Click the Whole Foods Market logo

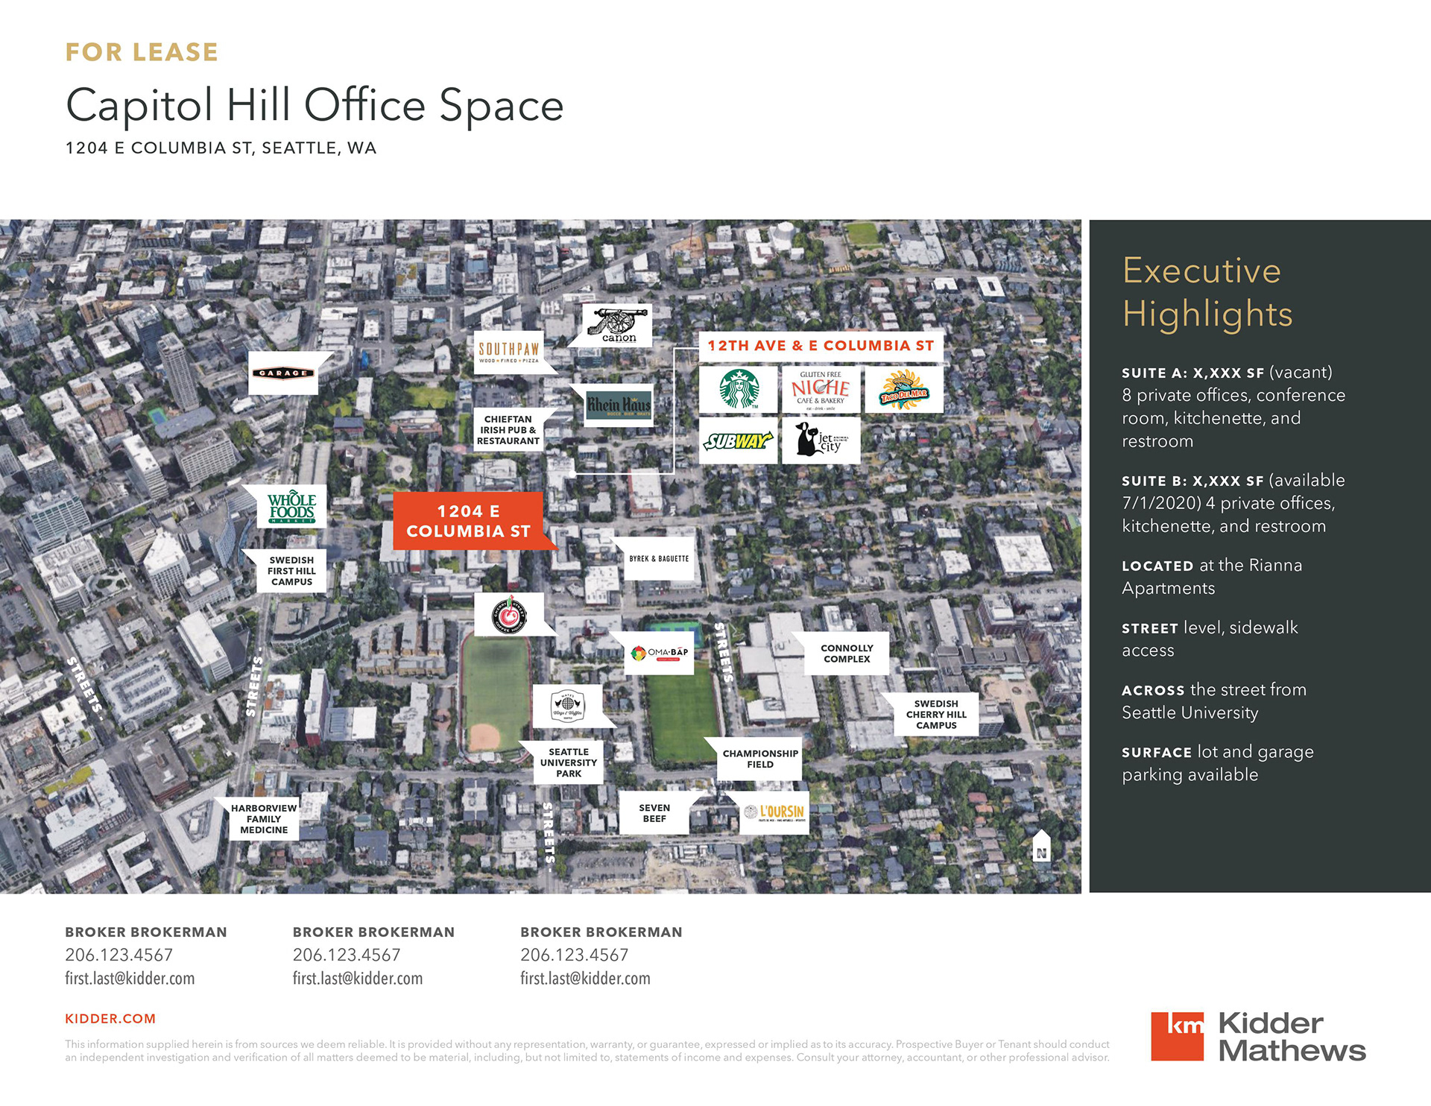(x=291, y=507)
